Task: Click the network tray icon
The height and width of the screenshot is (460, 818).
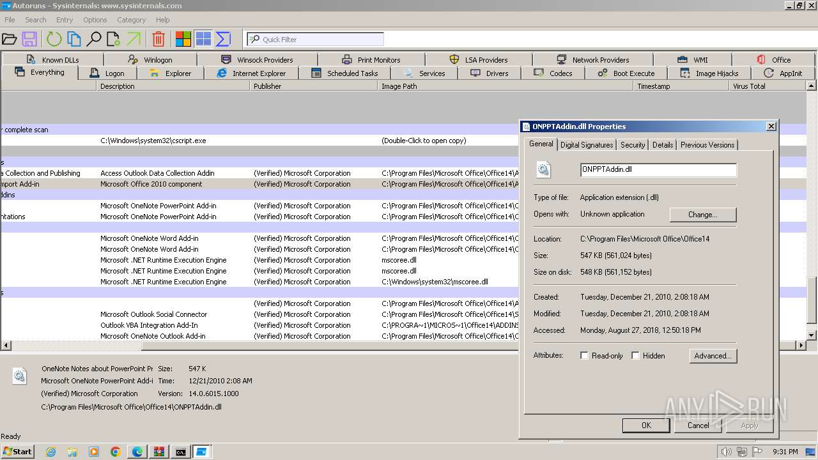Action: pyautogui.click(x=742, y=452)
